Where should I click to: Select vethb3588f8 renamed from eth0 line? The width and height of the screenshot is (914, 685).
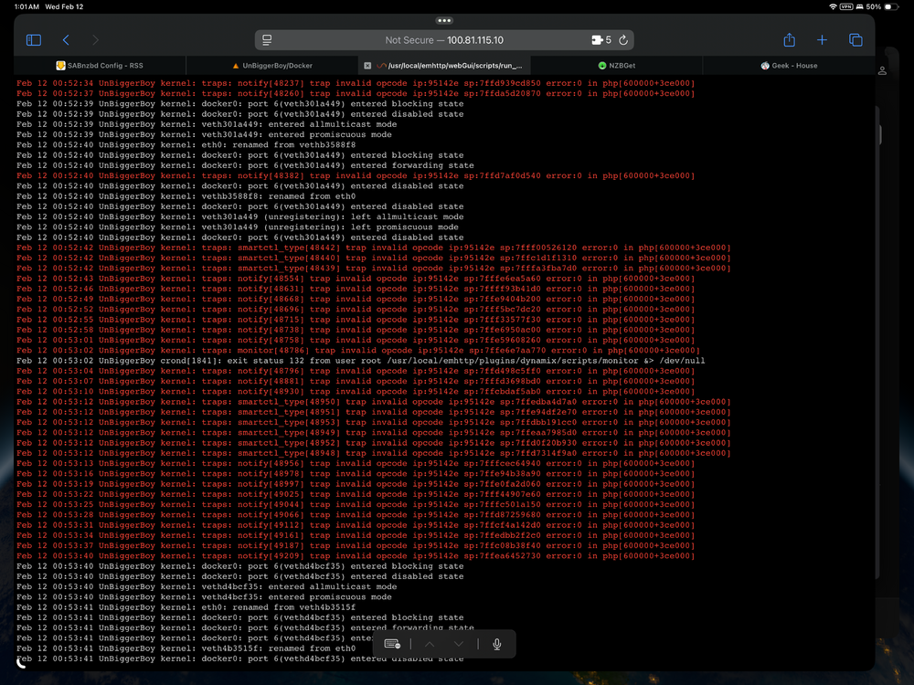pyautogui.click(x=186, y=196)
